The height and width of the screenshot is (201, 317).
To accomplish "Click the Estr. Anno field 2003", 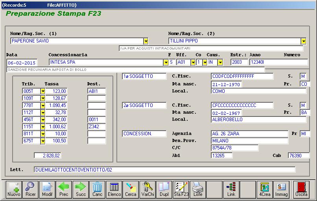I will (x=240, y=62).
